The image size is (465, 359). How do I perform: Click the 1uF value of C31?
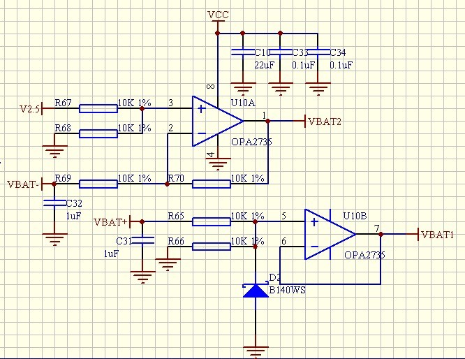coord(112,254)
